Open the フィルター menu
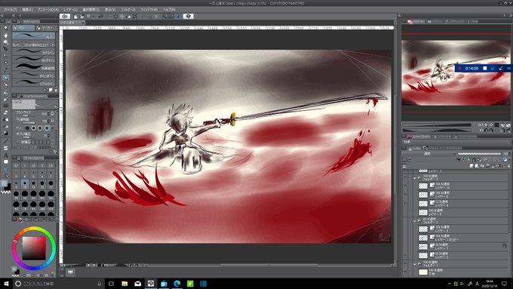 (128, 10)
